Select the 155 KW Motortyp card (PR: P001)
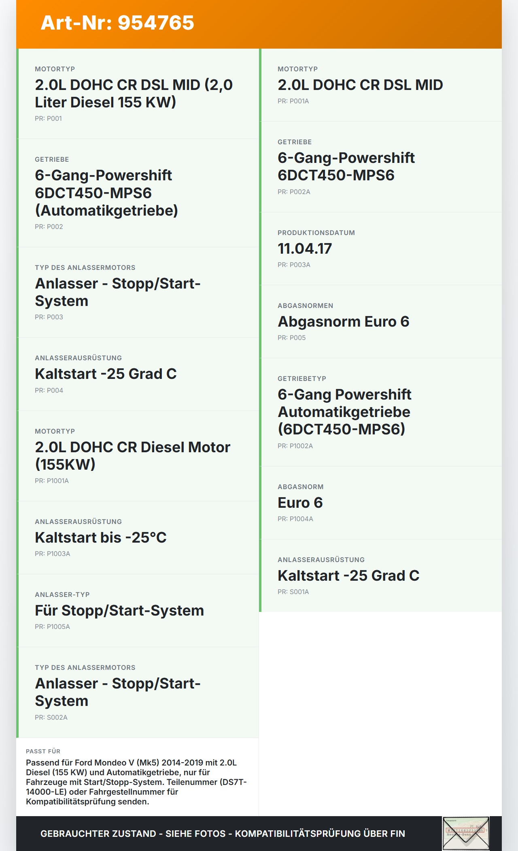518x851 pixels. point(138,94)
